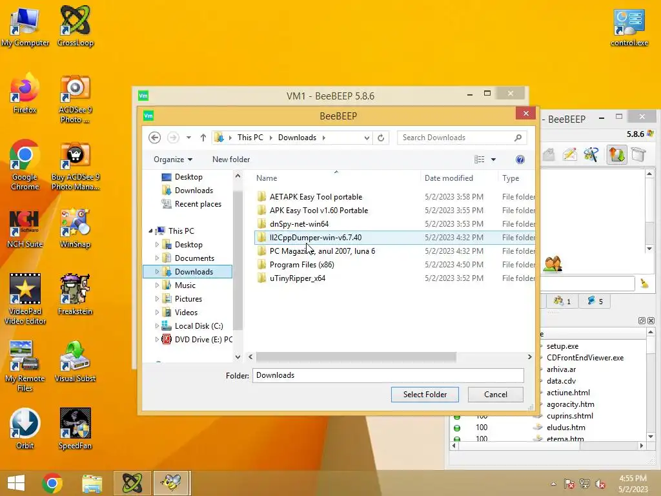Screen dimensions: 661x496
Task: Click the broom clear icon beside the message box
Action: (x=644, y=283)
